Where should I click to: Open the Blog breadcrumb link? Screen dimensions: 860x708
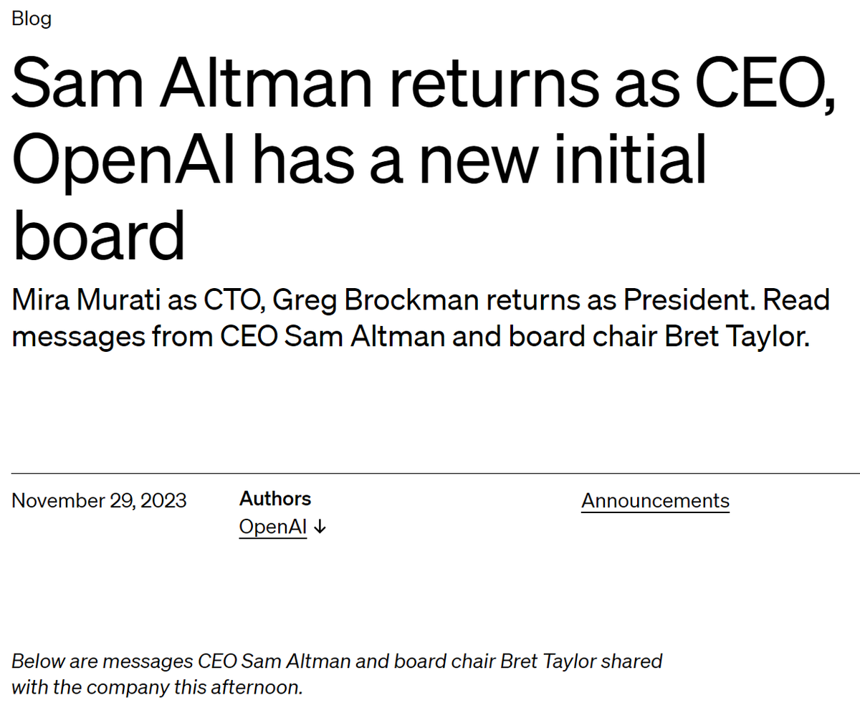32,19
